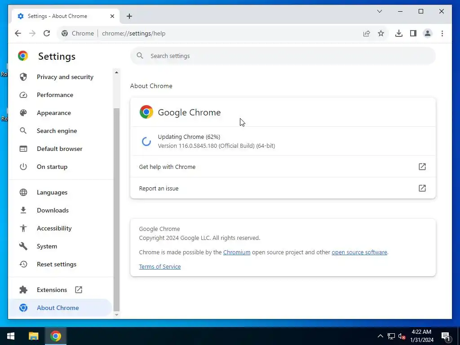Screen dimensions: 460x345
Task: Click the sidebar scroll down arrow
Action: 116,315
